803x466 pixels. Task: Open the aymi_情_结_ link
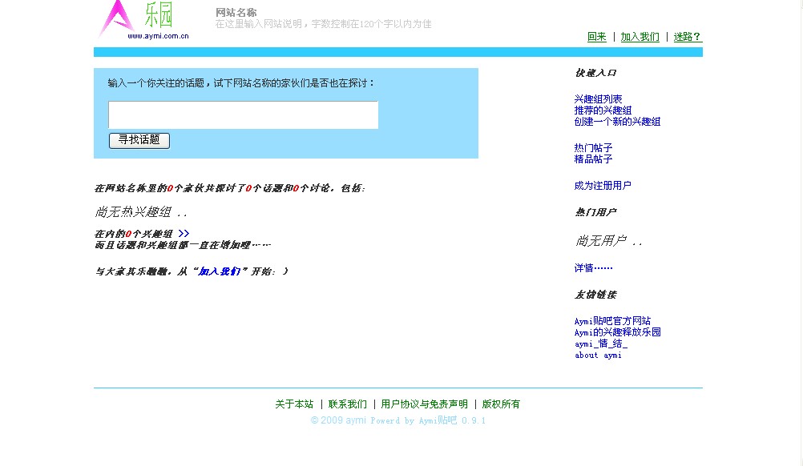[x=601, y=343]
